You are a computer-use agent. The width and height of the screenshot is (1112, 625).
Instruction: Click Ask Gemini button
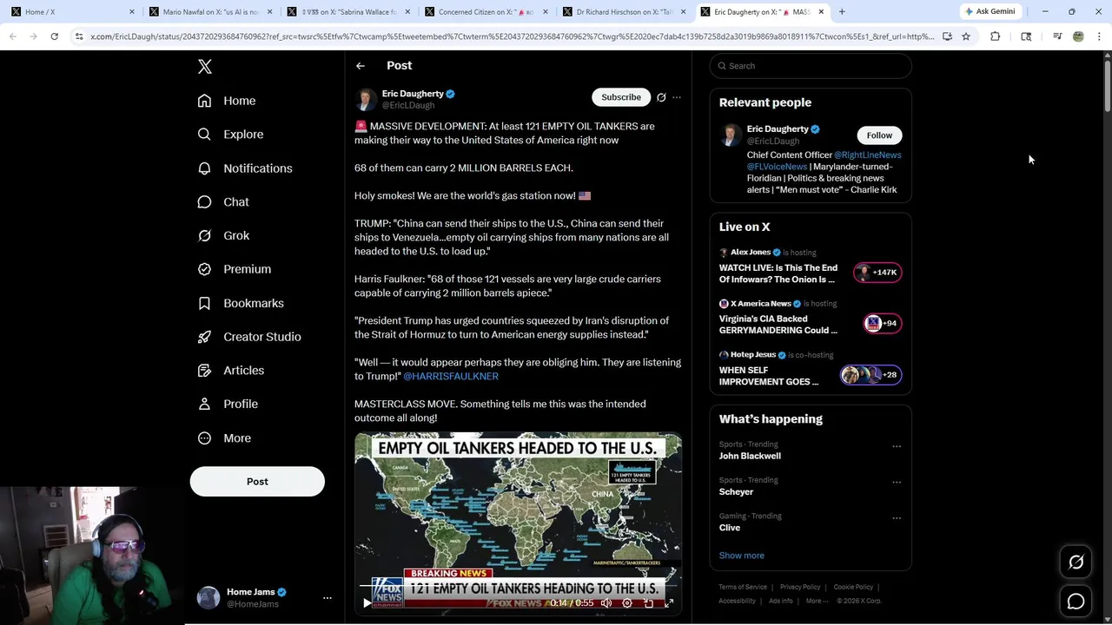coord(990,11)
